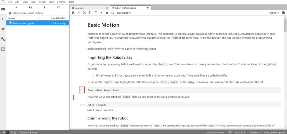Screen dimensions: 287x134
Task: Click the kernel count icon in status bar
Action: tap(15, 132)
